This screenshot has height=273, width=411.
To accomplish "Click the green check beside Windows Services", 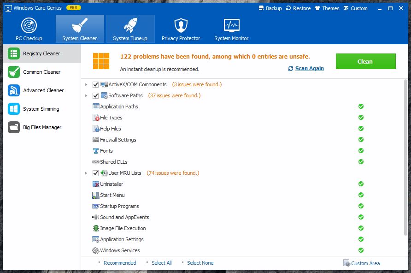I will (361, 250).
